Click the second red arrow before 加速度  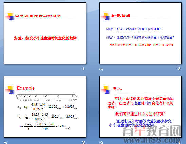[x=162, y=45]
